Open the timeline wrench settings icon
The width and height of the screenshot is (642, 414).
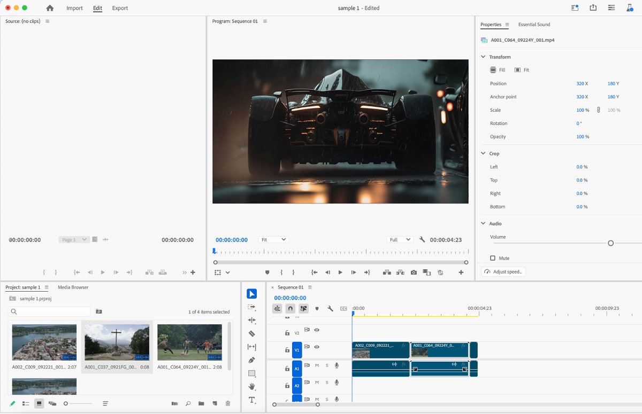330,308
